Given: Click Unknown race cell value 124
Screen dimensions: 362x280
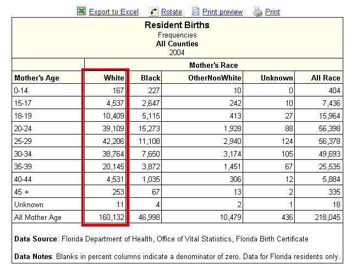Looking at the screenshot, I should pos(287,141).
